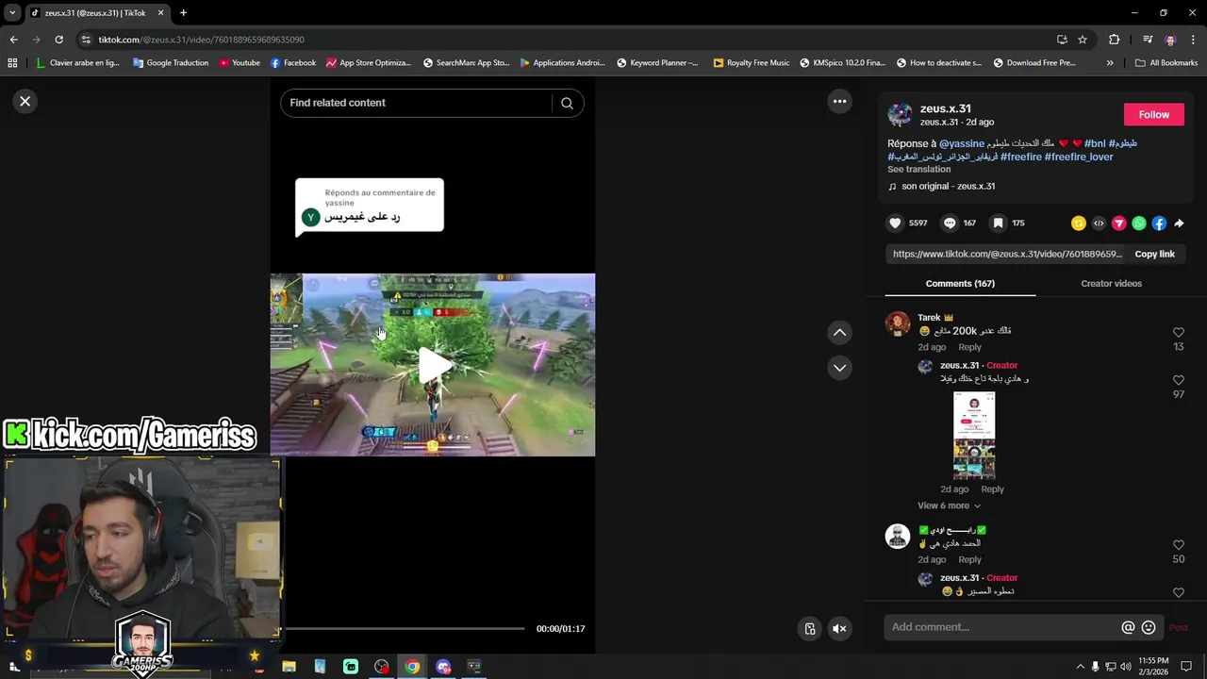Click the Chrome address bar URL
Viewport: 1207px width, 679px height.
[201, 40]
